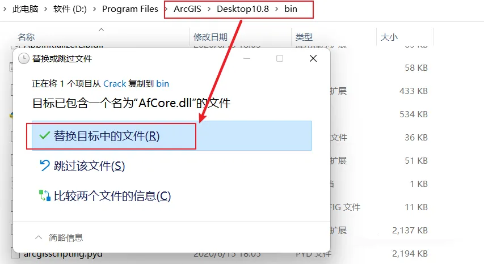Click the clock icon in dialog title
The image size is (484, 264).
pyautogui.click(x=24, y=58)
